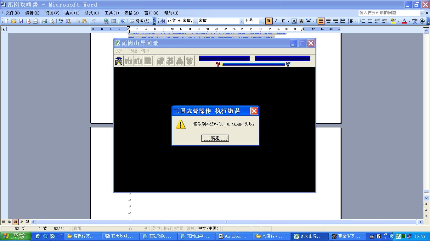Right-align the paragraph

tap(336, 21)
